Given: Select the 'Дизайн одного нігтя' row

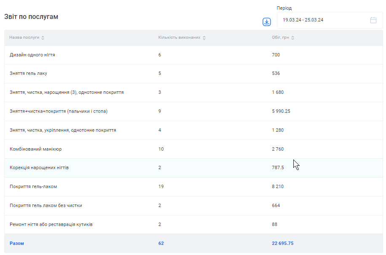Looking at the screenshot, I should (x=32, y=55).
